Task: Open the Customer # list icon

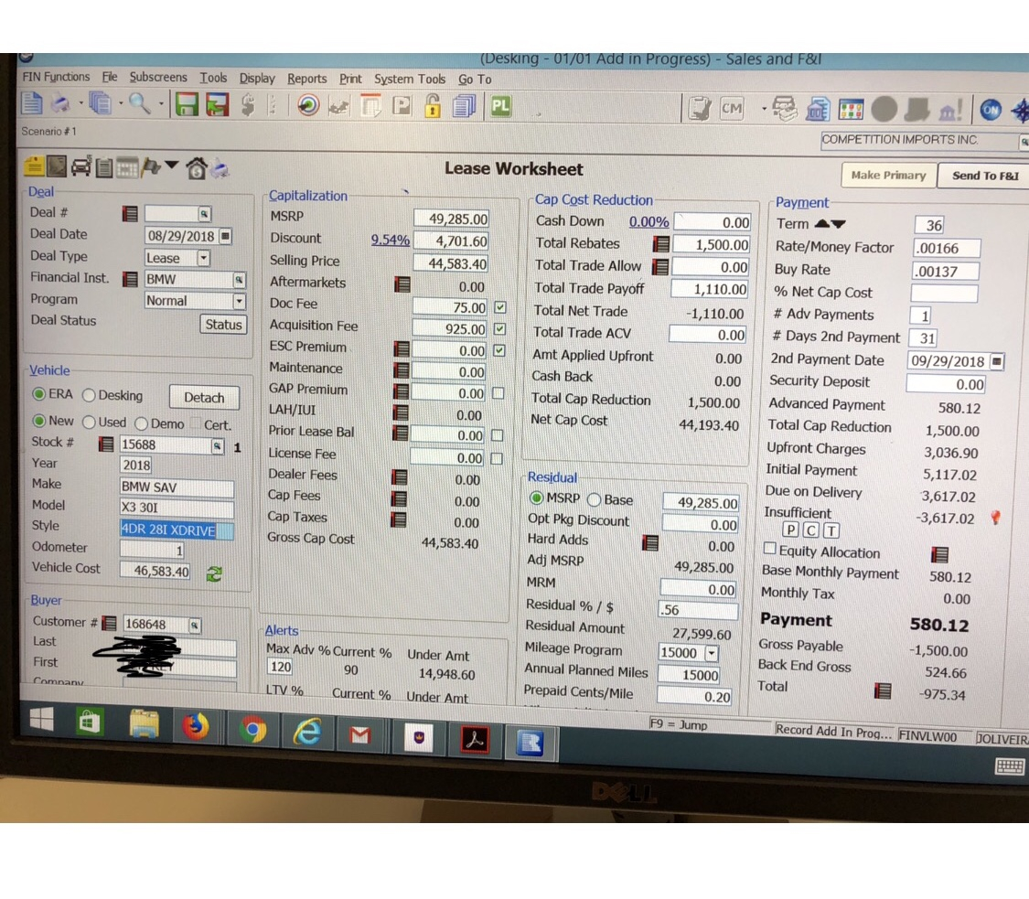Action: [x=110, y=623]
